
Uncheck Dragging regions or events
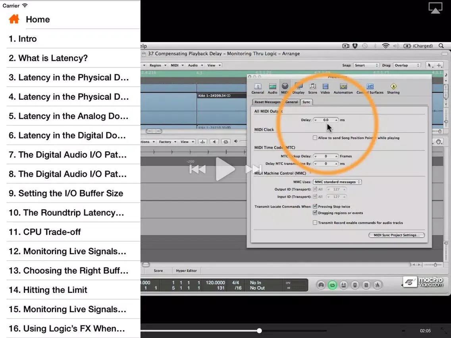[315, 213]
